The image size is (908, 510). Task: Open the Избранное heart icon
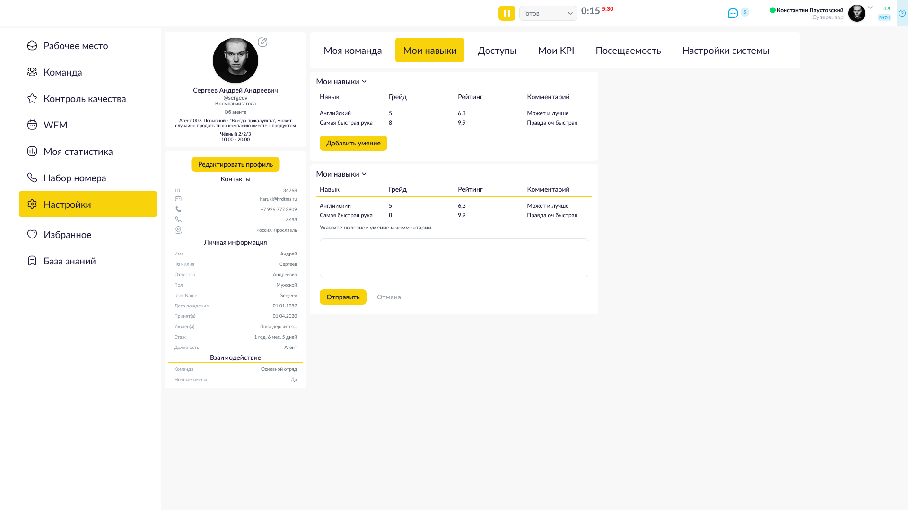click(32, 235)
